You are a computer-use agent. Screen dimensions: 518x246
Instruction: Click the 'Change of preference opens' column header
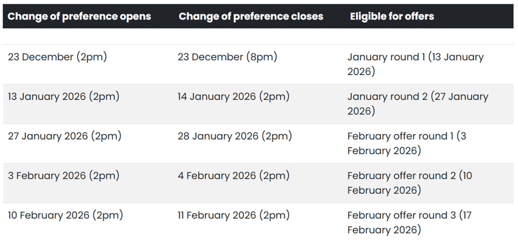pyautogui.click(x=79, y=17)
